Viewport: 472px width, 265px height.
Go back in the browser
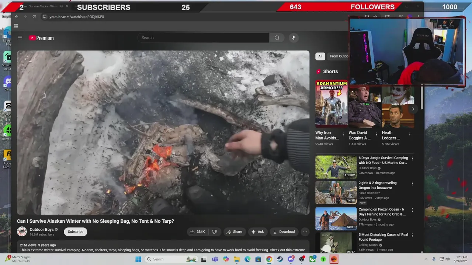[16, 17]
